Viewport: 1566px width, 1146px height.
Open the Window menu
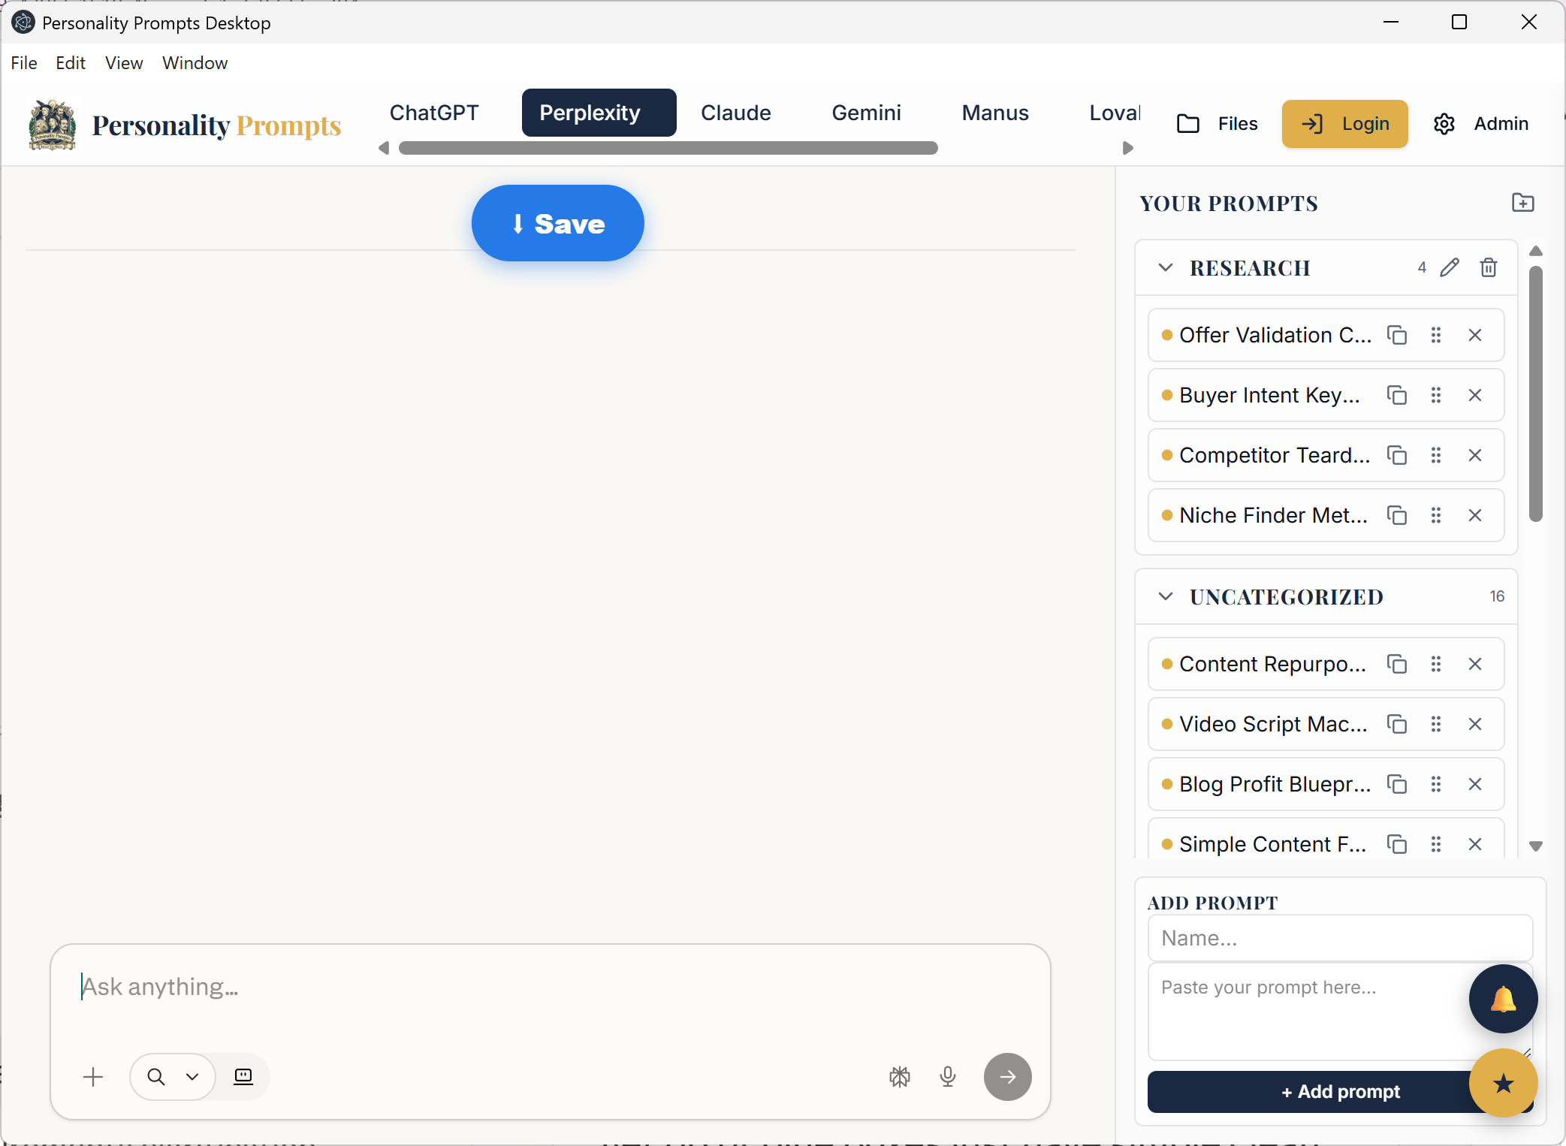[195, 63]
